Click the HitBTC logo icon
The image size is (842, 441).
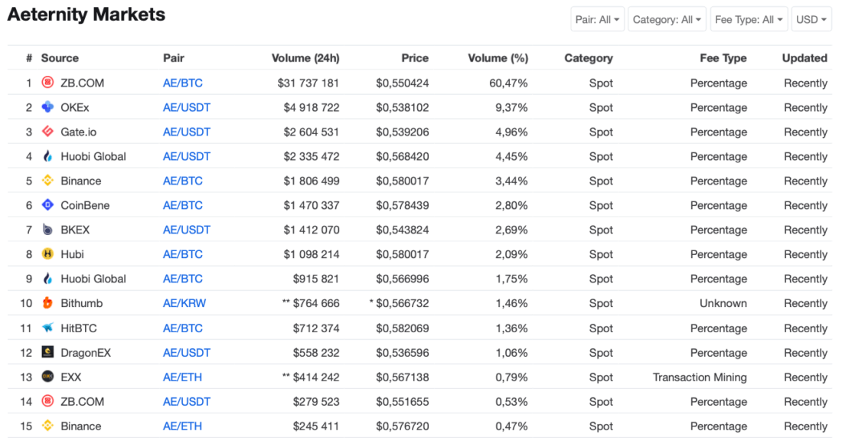point(47,328)
